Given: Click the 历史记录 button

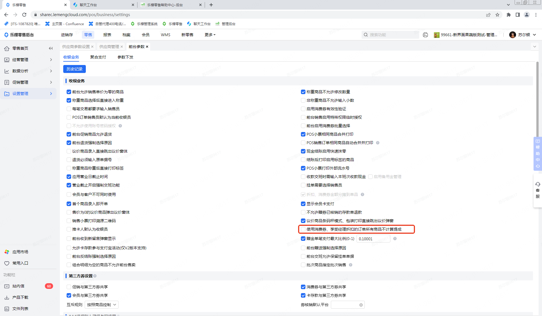Looking at the screenshot, I should [75, 69].
